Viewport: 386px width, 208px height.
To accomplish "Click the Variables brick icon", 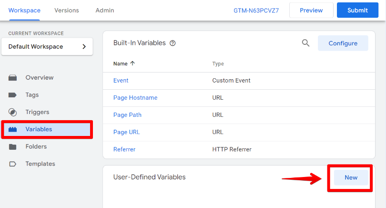I will pyautogui.click(x=13, y=129).
